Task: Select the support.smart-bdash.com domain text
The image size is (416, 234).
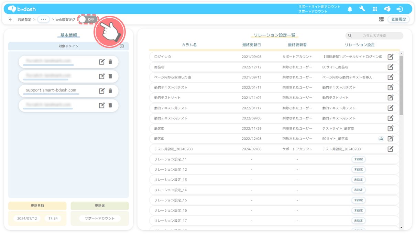Action: click(x=51, y=90)
